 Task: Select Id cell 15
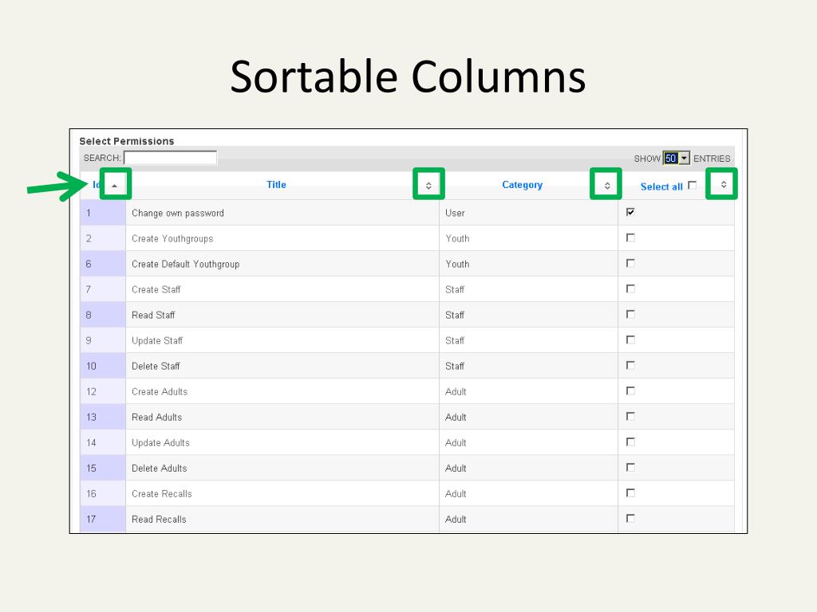click(x=103, y=468)
